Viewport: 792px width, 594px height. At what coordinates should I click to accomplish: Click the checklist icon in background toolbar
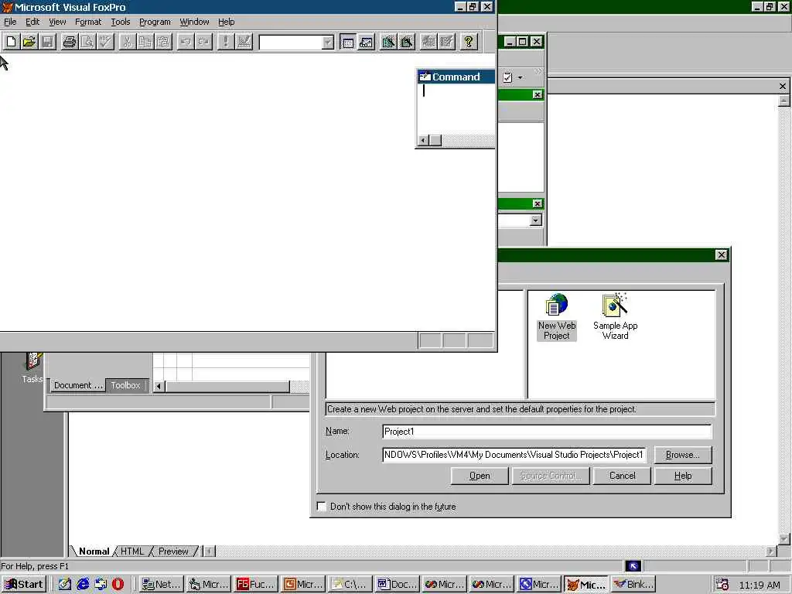[x=507, y=77]
